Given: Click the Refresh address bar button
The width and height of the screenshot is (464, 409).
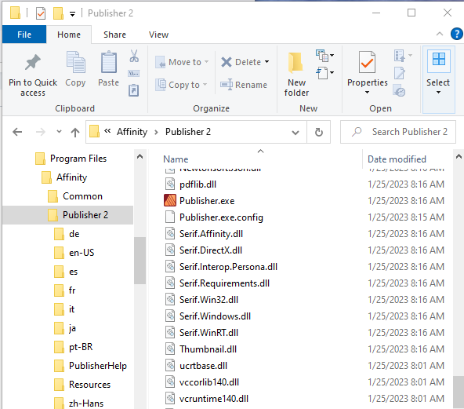Looking at the screenshot, I should point(319,132).
